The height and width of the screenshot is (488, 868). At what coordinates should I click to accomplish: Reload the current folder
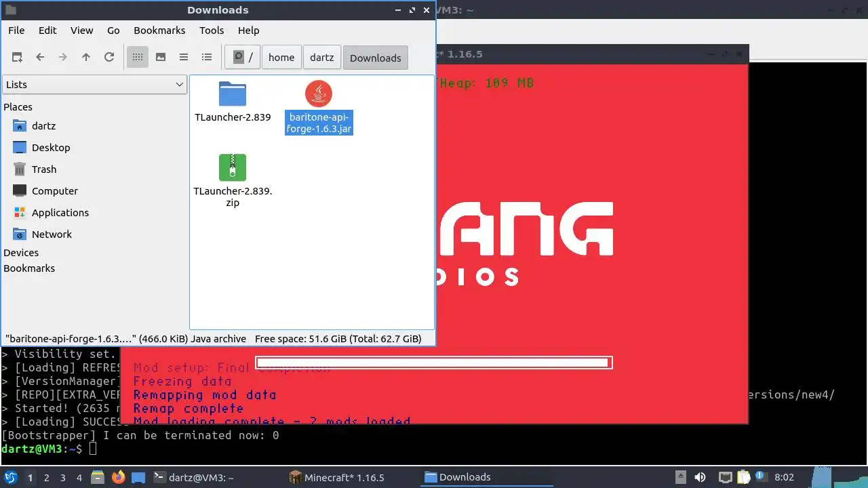click(x=109, y=58)
